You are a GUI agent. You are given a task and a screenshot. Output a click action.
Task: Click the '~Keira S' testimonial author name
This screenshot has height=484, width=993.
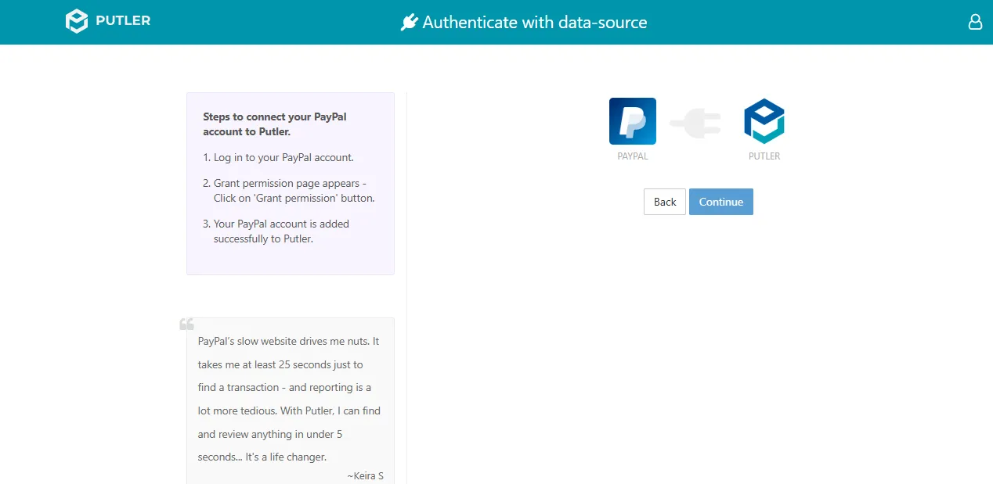pyautogui.click(x=365, y=475)
